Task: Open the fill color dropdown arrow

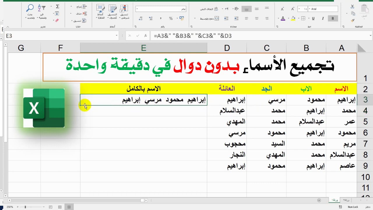Action: [x=289, y=19]
